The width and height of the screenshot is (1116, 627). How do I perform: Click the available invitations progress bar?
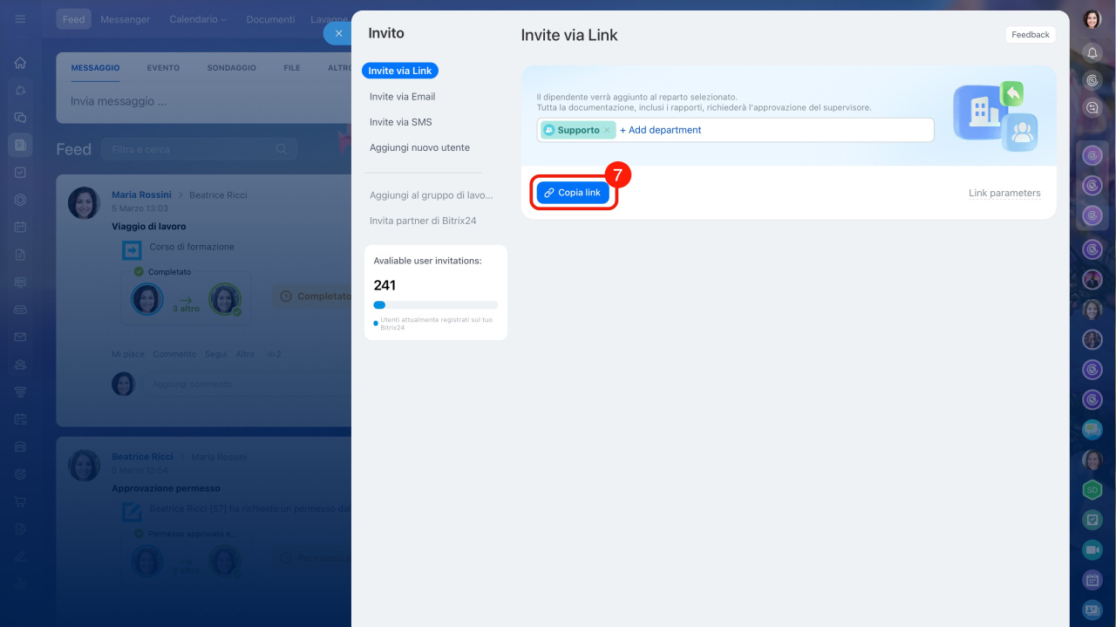pos(435,305)
